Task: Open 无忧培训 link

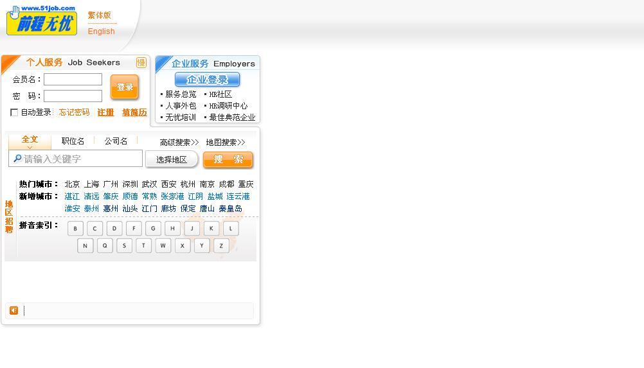Action: pyautogui.click(x=181, y=118)
